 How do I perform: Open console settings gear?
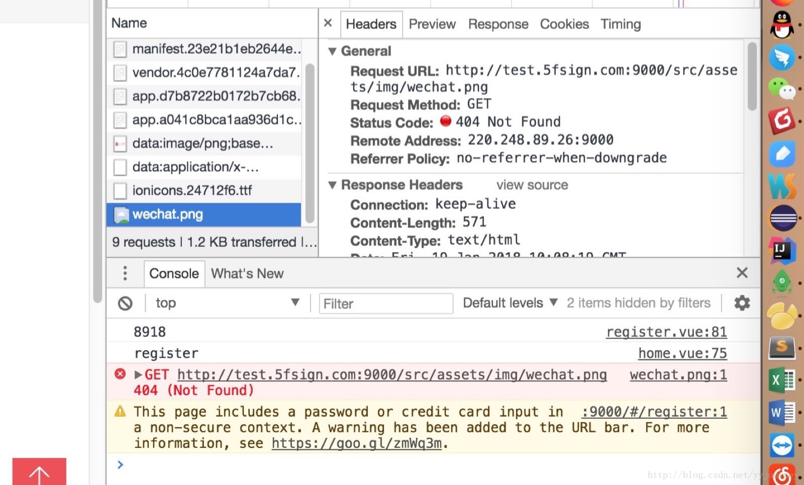[x=742, y=303]
